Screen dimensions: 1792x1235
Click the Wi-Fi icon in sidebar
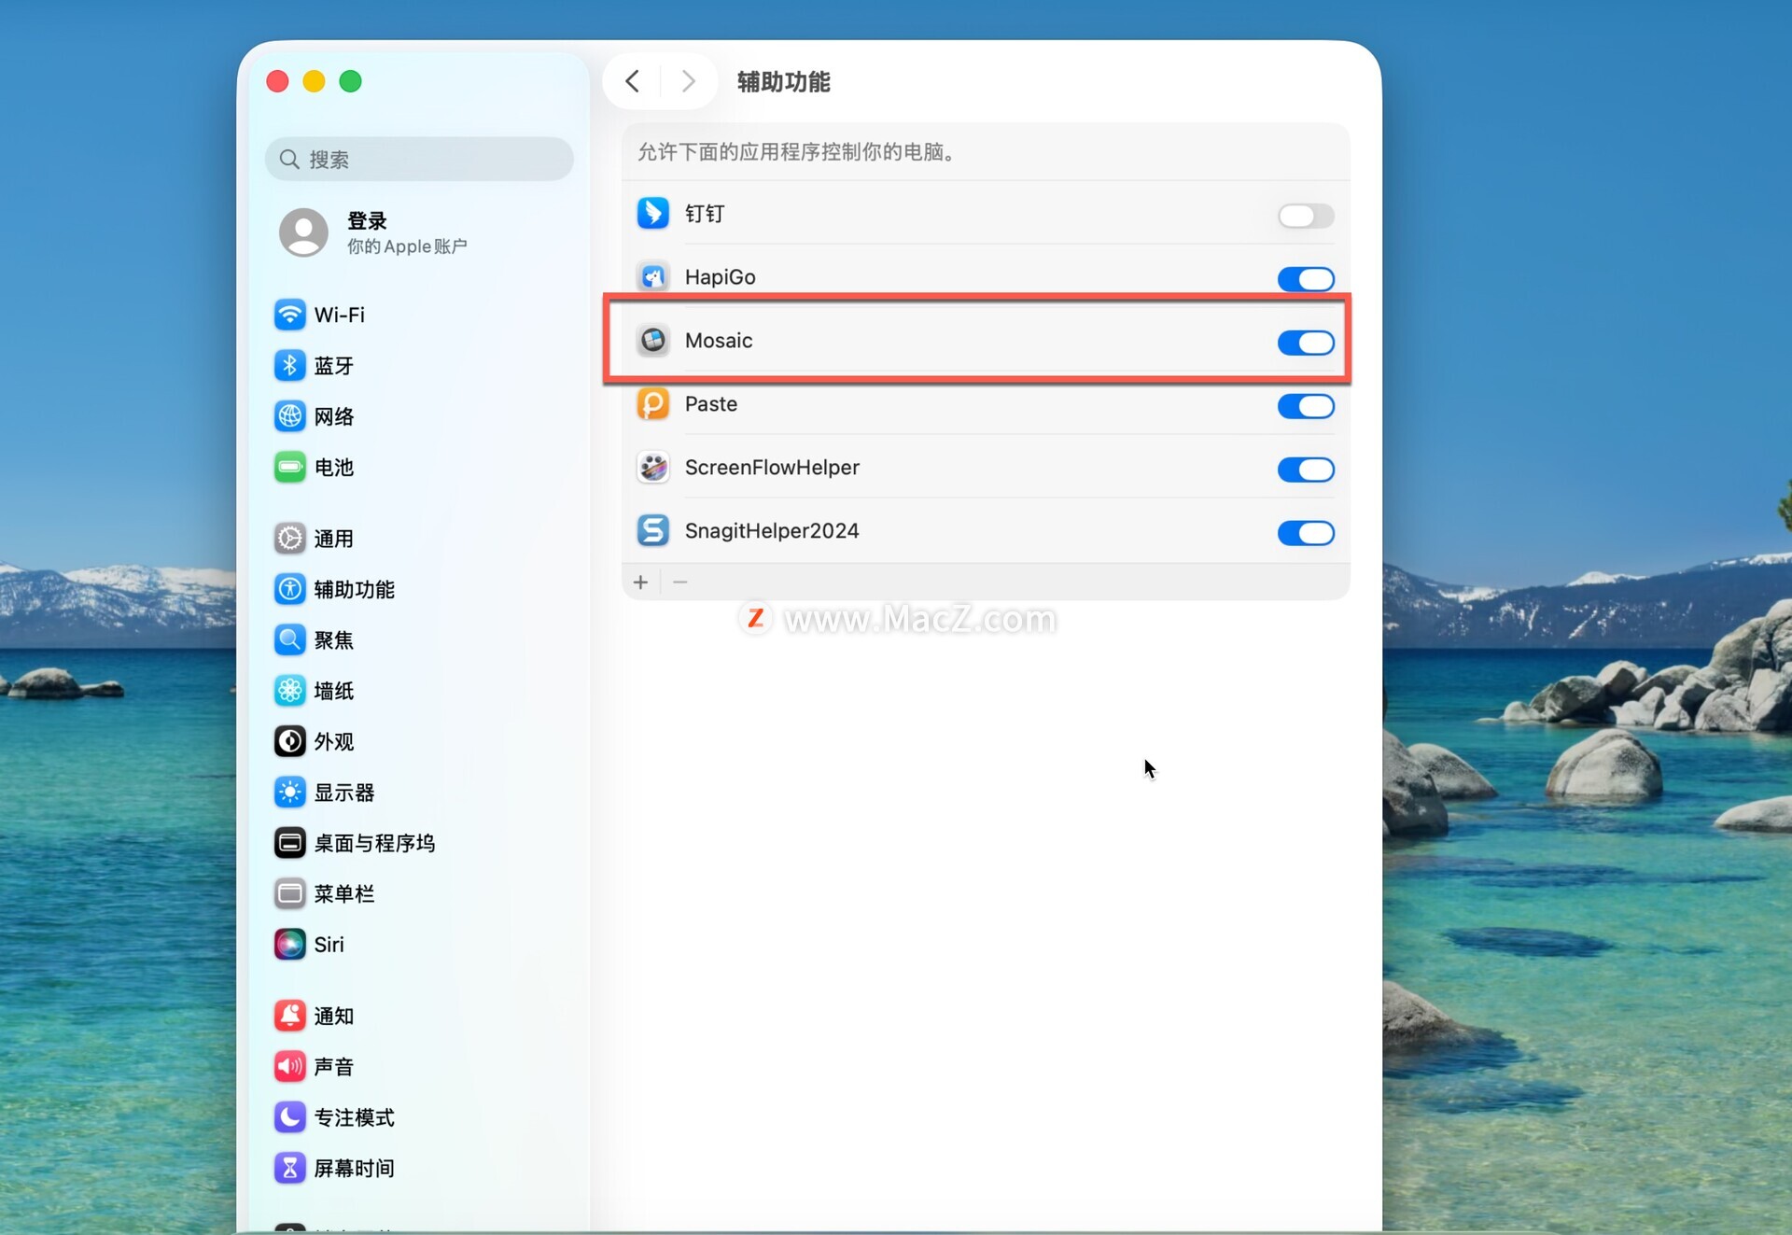[289, 315]
